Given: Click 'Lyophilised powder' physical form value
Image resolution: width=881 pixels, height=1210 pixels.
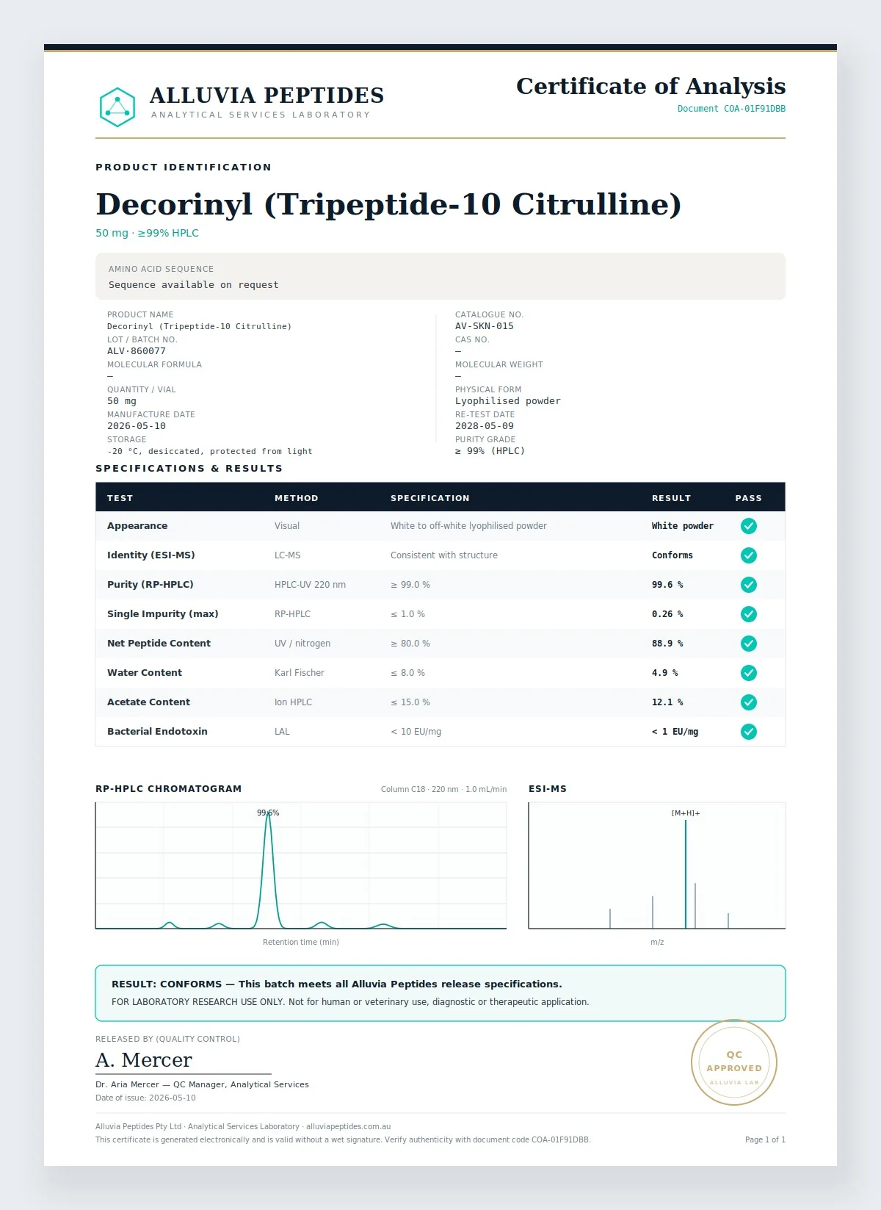Looking at the screenshot, I should (508, 401).
